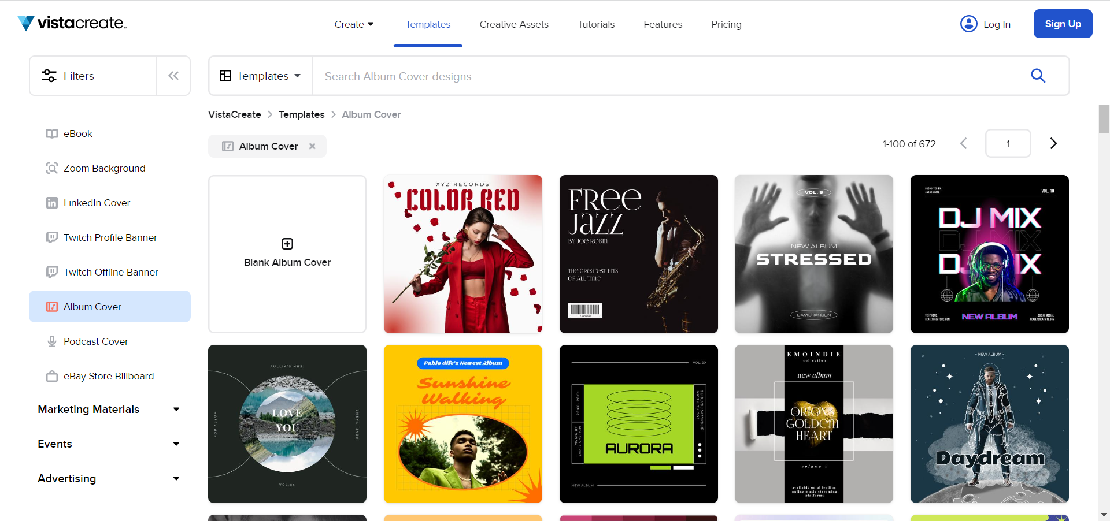Click the Sign Up button
1110x521 pixels.
tap(1063, 24)
